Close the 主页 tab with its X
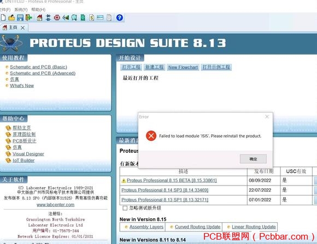317x244 pixels. pyautogui.click(x=22, y=28)
